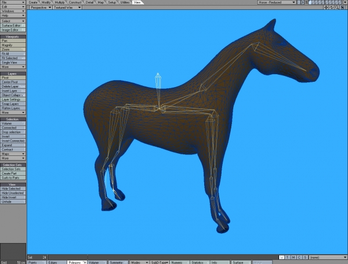Open the Windows menu dropdown
This screenshot has height=264, width=348.
[x=13, y=11]
